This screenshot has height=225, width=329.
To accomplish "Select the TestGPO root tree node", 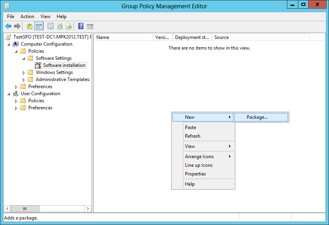I will point(52,37).
